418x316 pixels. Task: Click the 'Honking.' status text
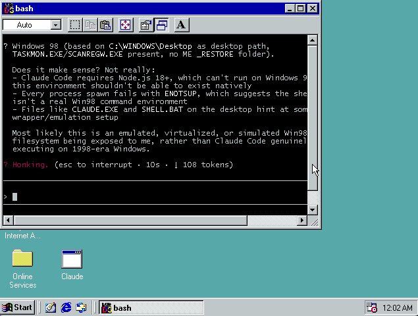(x=30, y=165)
